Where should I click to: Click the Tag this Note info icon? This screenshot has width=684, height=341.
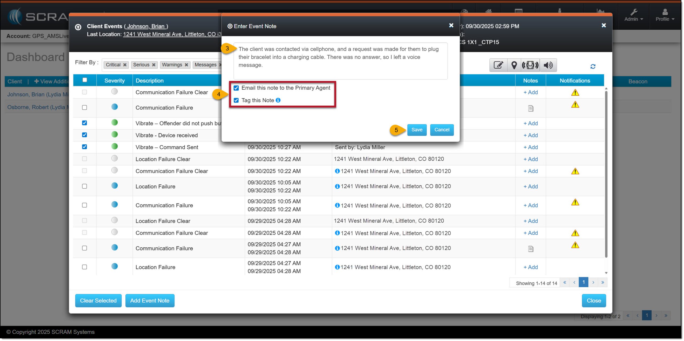pyautogui.click(x=278, y=100)
